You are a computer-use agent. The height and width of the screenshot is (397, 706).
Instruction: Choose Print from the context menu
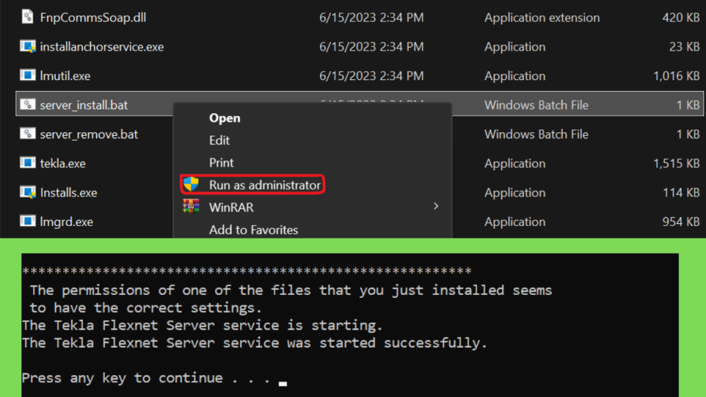[x=221, y=163]
